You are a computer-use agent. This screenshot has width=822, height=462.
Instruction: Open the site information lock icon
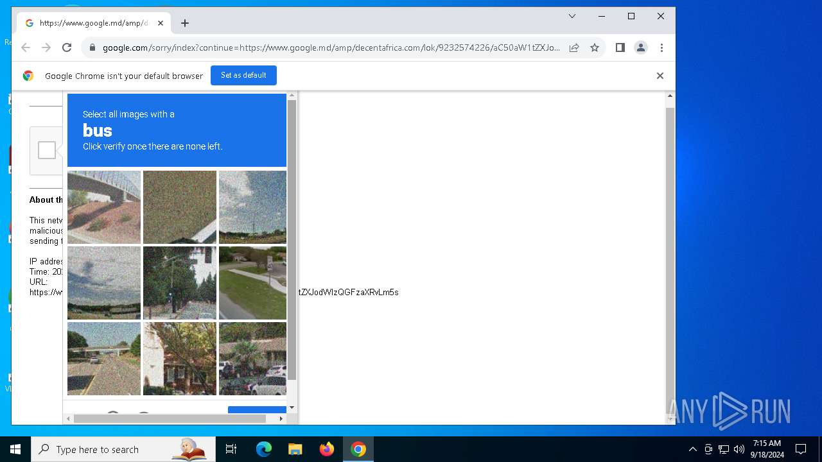[93, 47]
